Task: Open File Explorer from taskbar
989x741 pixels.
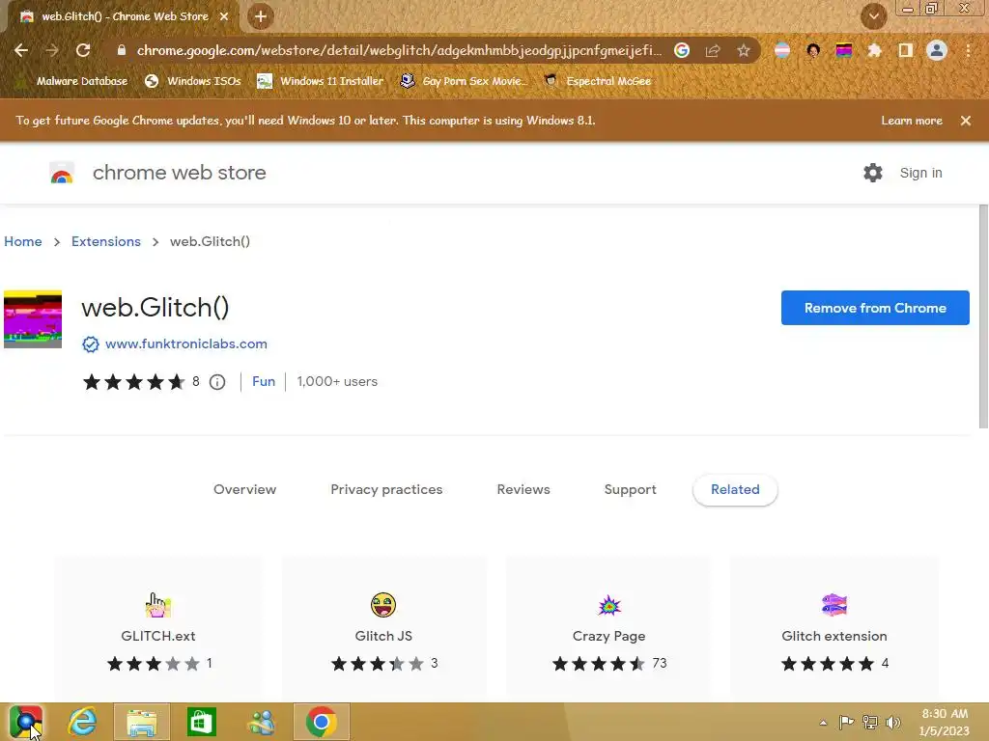Action: 142,722
